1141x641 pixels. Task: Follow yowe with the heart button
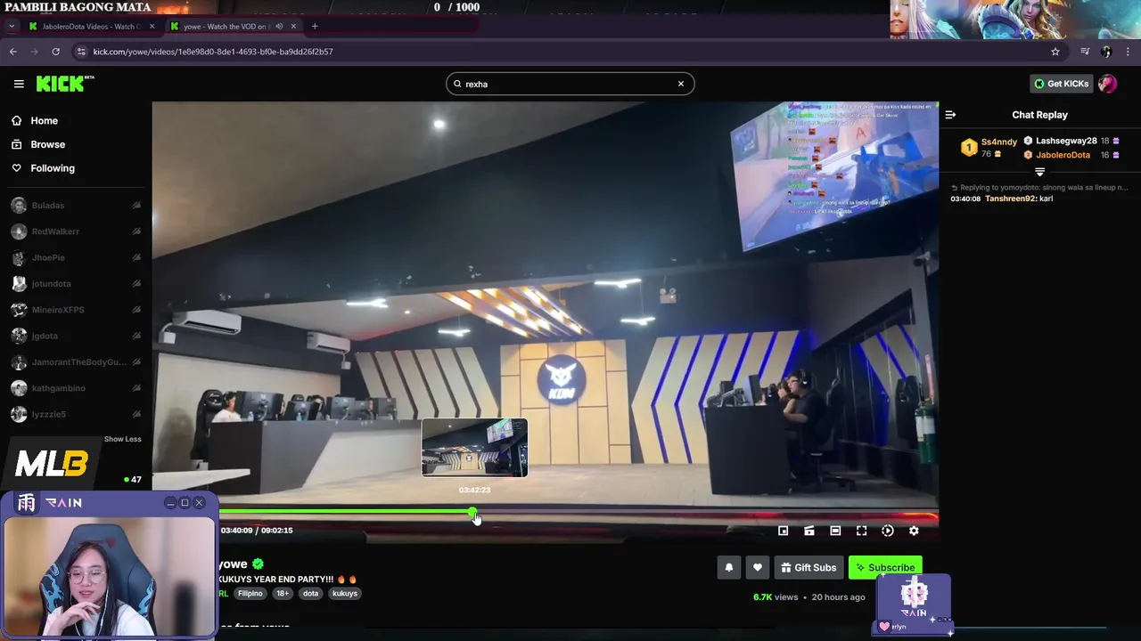(x=758, y=568)
